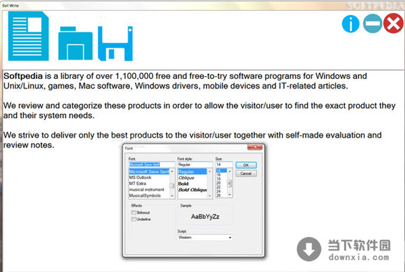The width and height of the screenshot is (405, 272).
Task: Click size list scrollbar down arrow
Action: click(230, 195)
